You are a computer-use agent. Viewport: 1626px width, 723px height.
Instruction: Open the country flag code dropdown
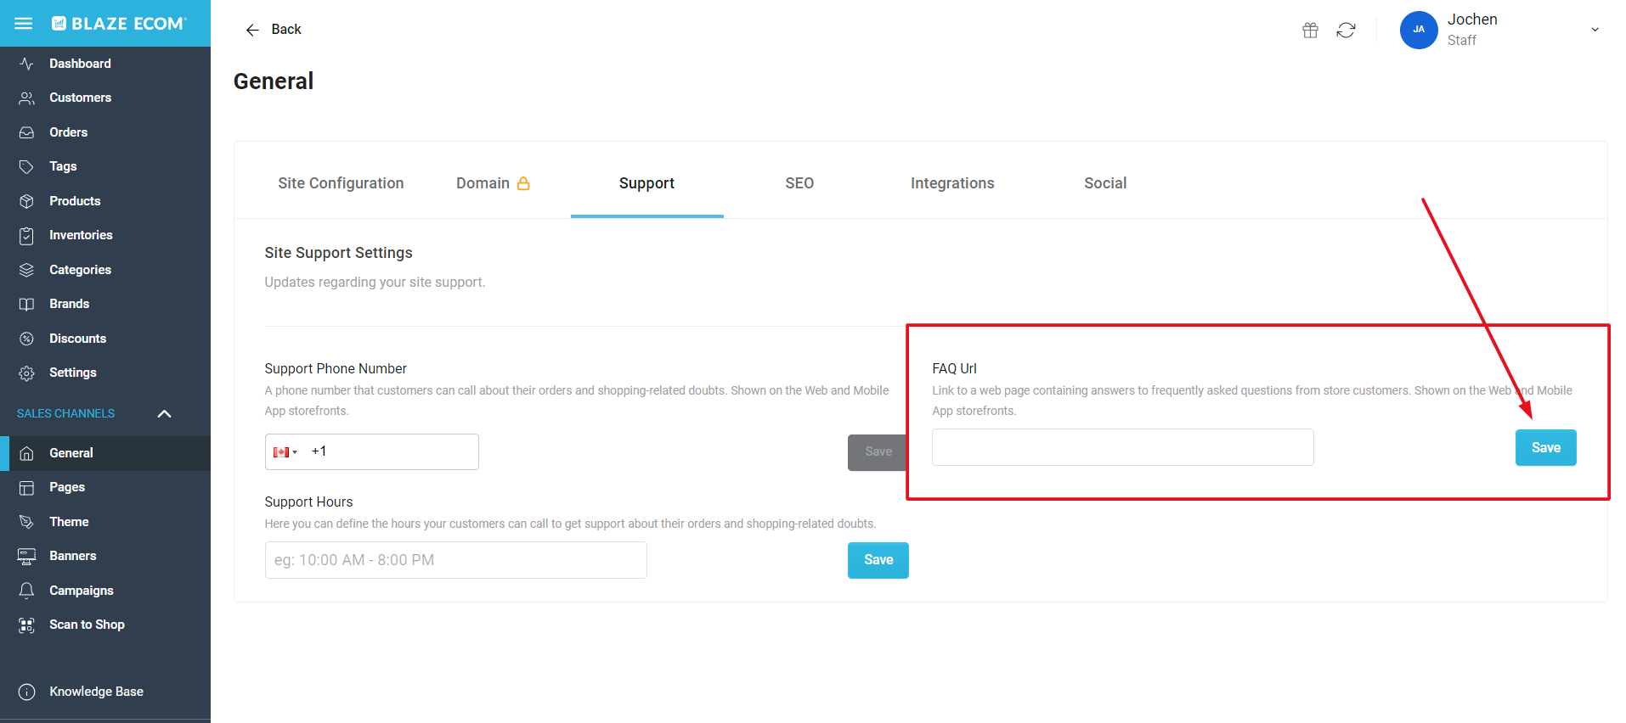pos(285,452)
